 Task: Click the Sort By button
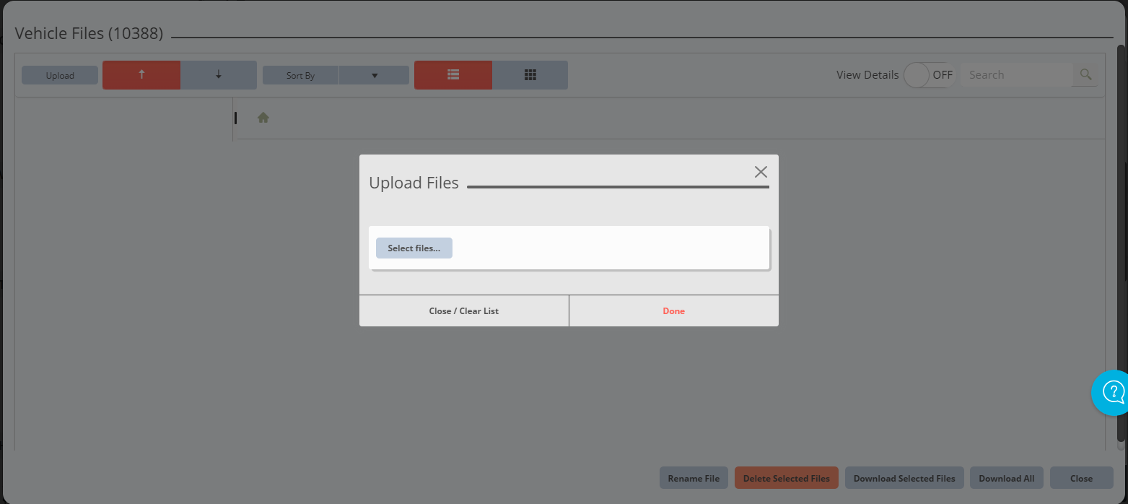coord(300,75)
